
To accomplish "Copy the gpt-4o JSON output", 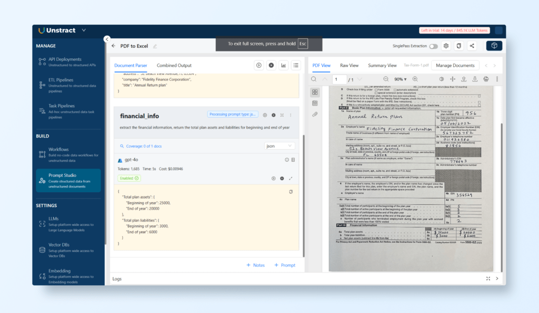I will coord(291,192).
